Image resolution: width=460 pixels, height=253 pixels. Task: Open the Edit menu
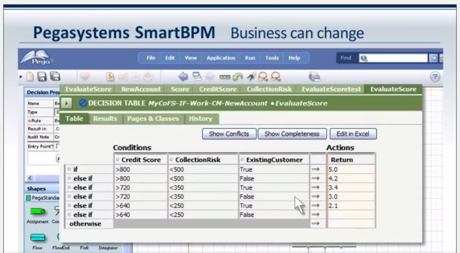click(170, 58)
